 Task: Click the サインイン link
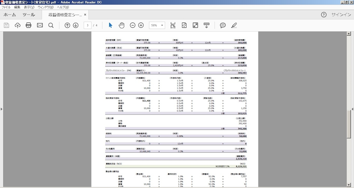coord(341,15)
